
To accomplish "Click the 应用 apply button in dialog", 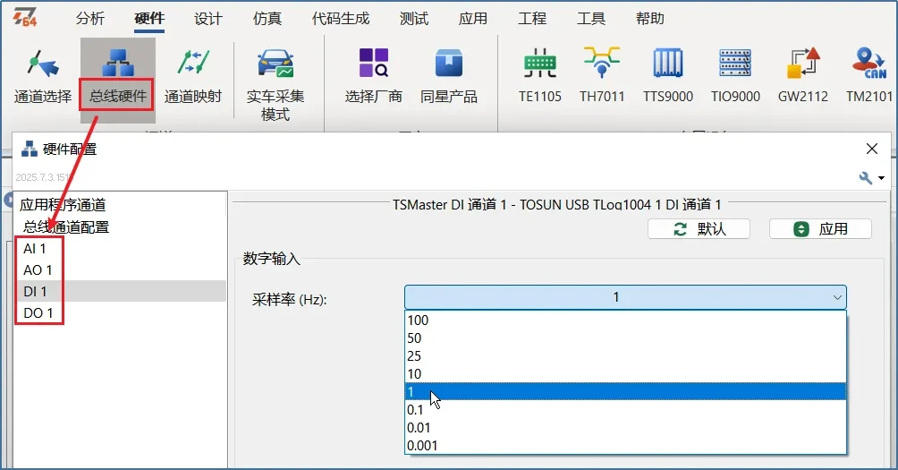I will pos(820,228).
